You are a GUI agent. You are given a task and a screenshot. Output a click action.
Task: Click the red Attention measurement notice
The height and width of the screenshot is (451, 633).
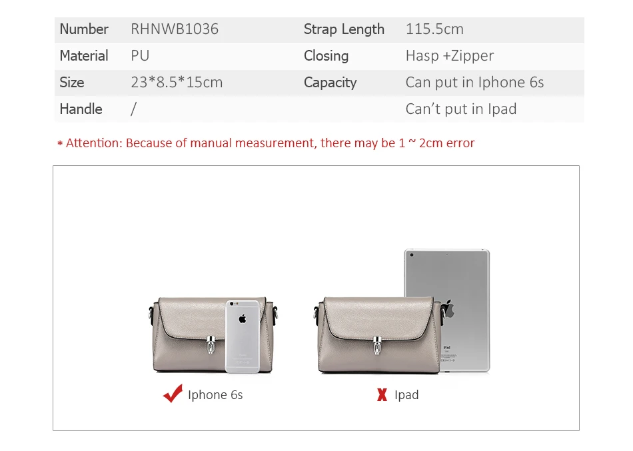[266, 143]
